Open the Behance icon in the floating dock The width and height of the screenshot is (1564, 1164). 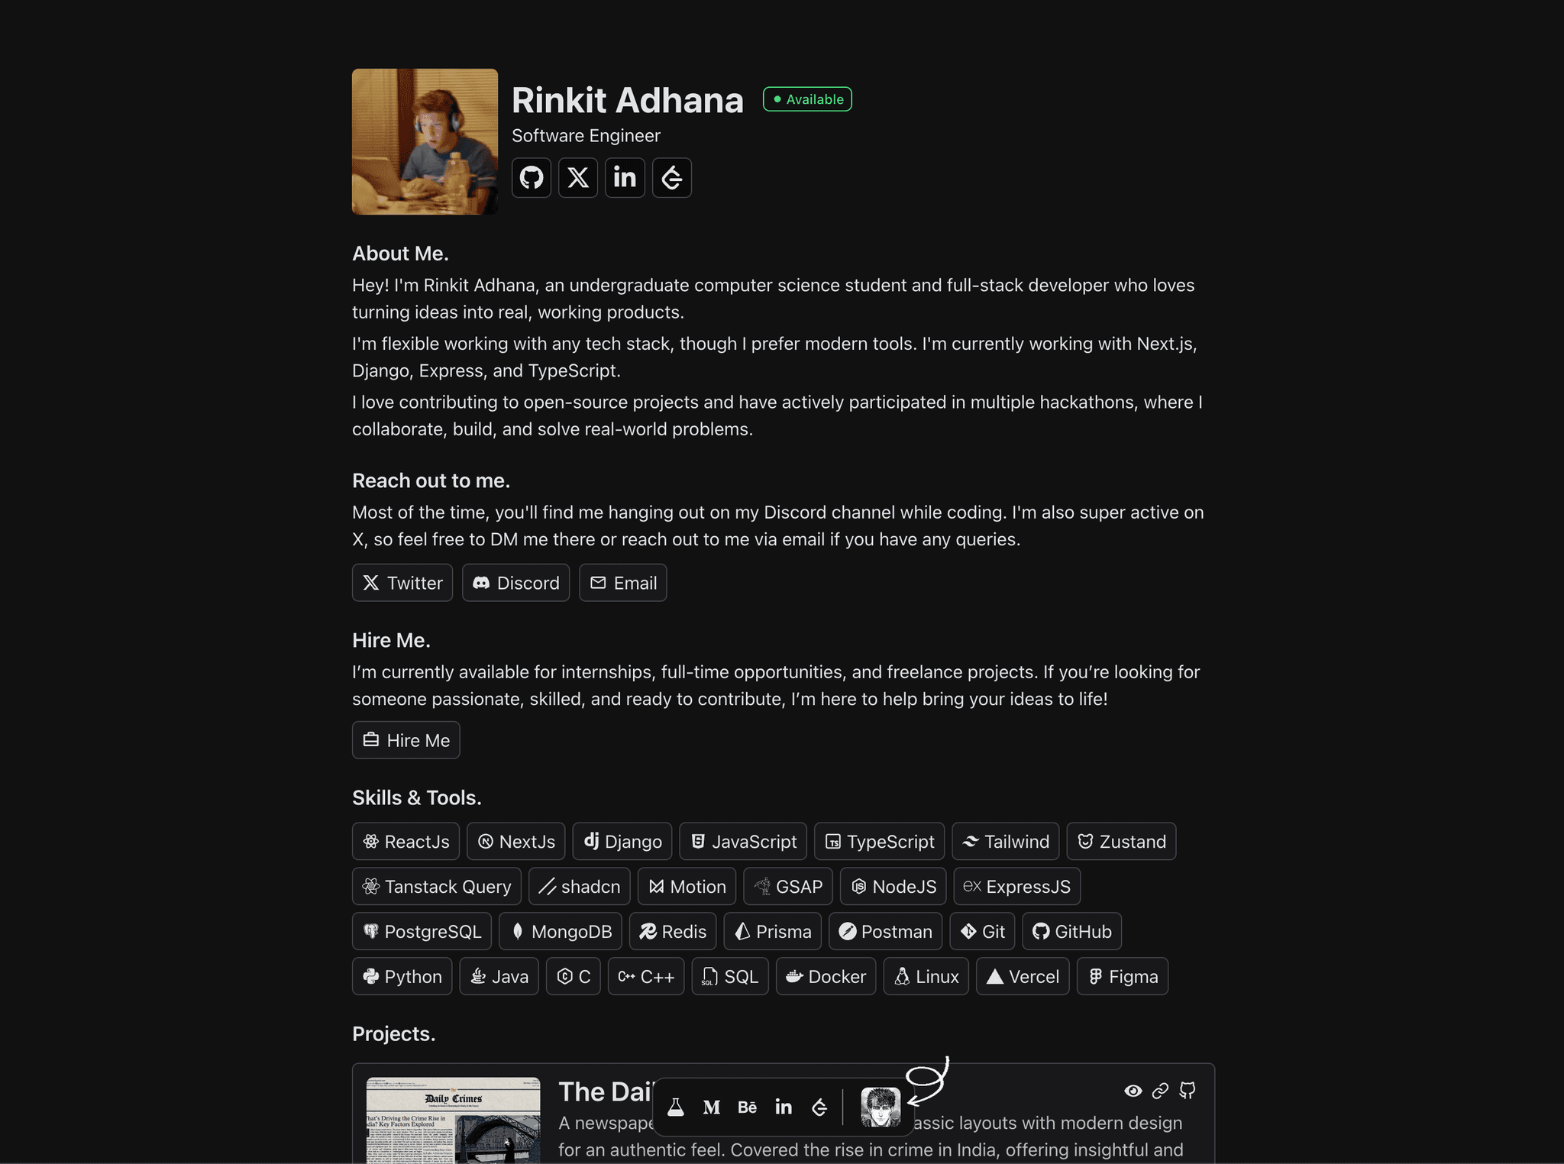click(x=748, y=1107)
